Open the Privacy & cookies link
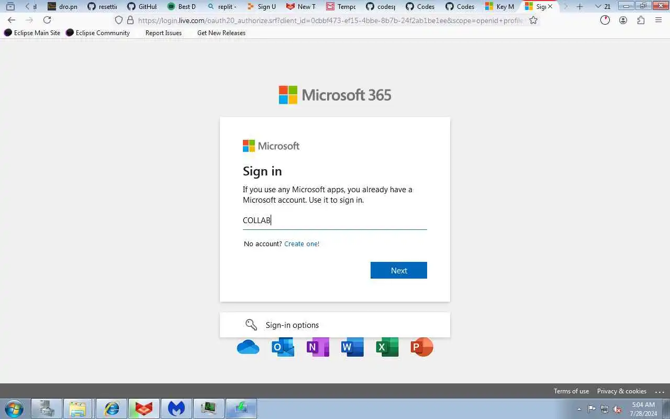The height and width of the screenshot is (419, 670). [621, 391]
